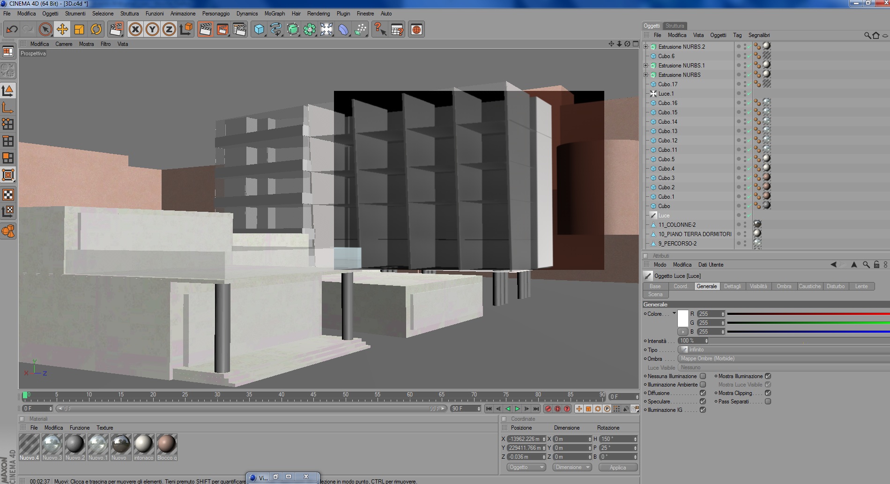
Task: Jump to the start of the animation
Action: (489, 409)
